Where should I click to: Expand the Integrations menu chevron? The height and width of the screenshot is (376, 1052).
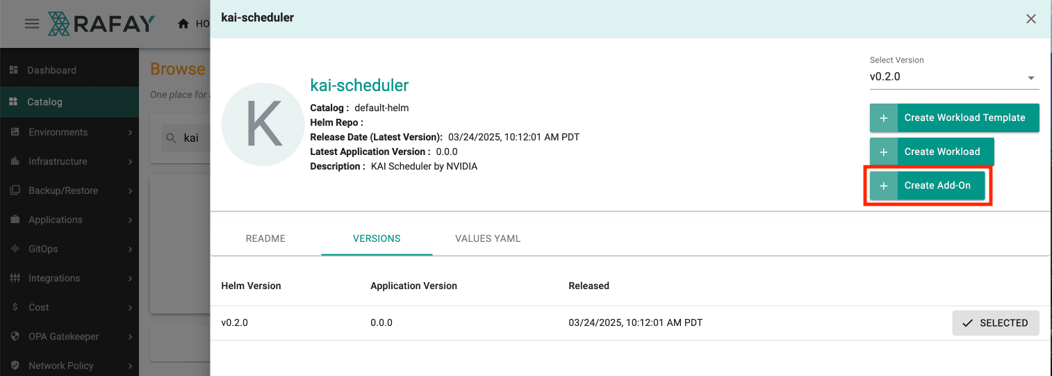tap(130, 278)
